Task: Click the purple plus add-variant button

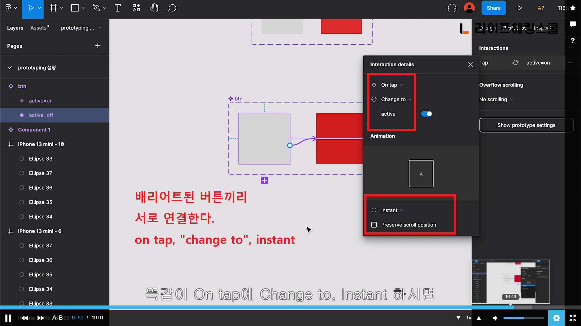Action: [264, 181]
